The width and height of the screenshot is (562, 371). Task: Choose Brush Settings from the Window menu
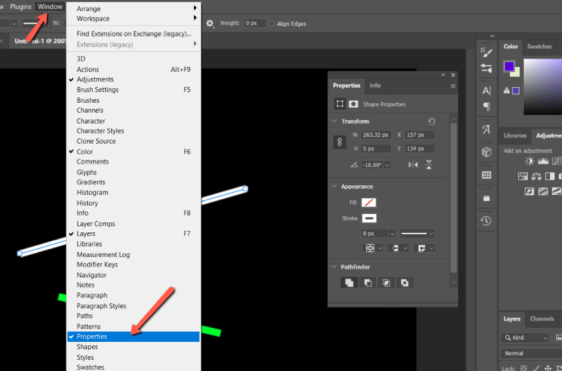click(x=98, y=90)
